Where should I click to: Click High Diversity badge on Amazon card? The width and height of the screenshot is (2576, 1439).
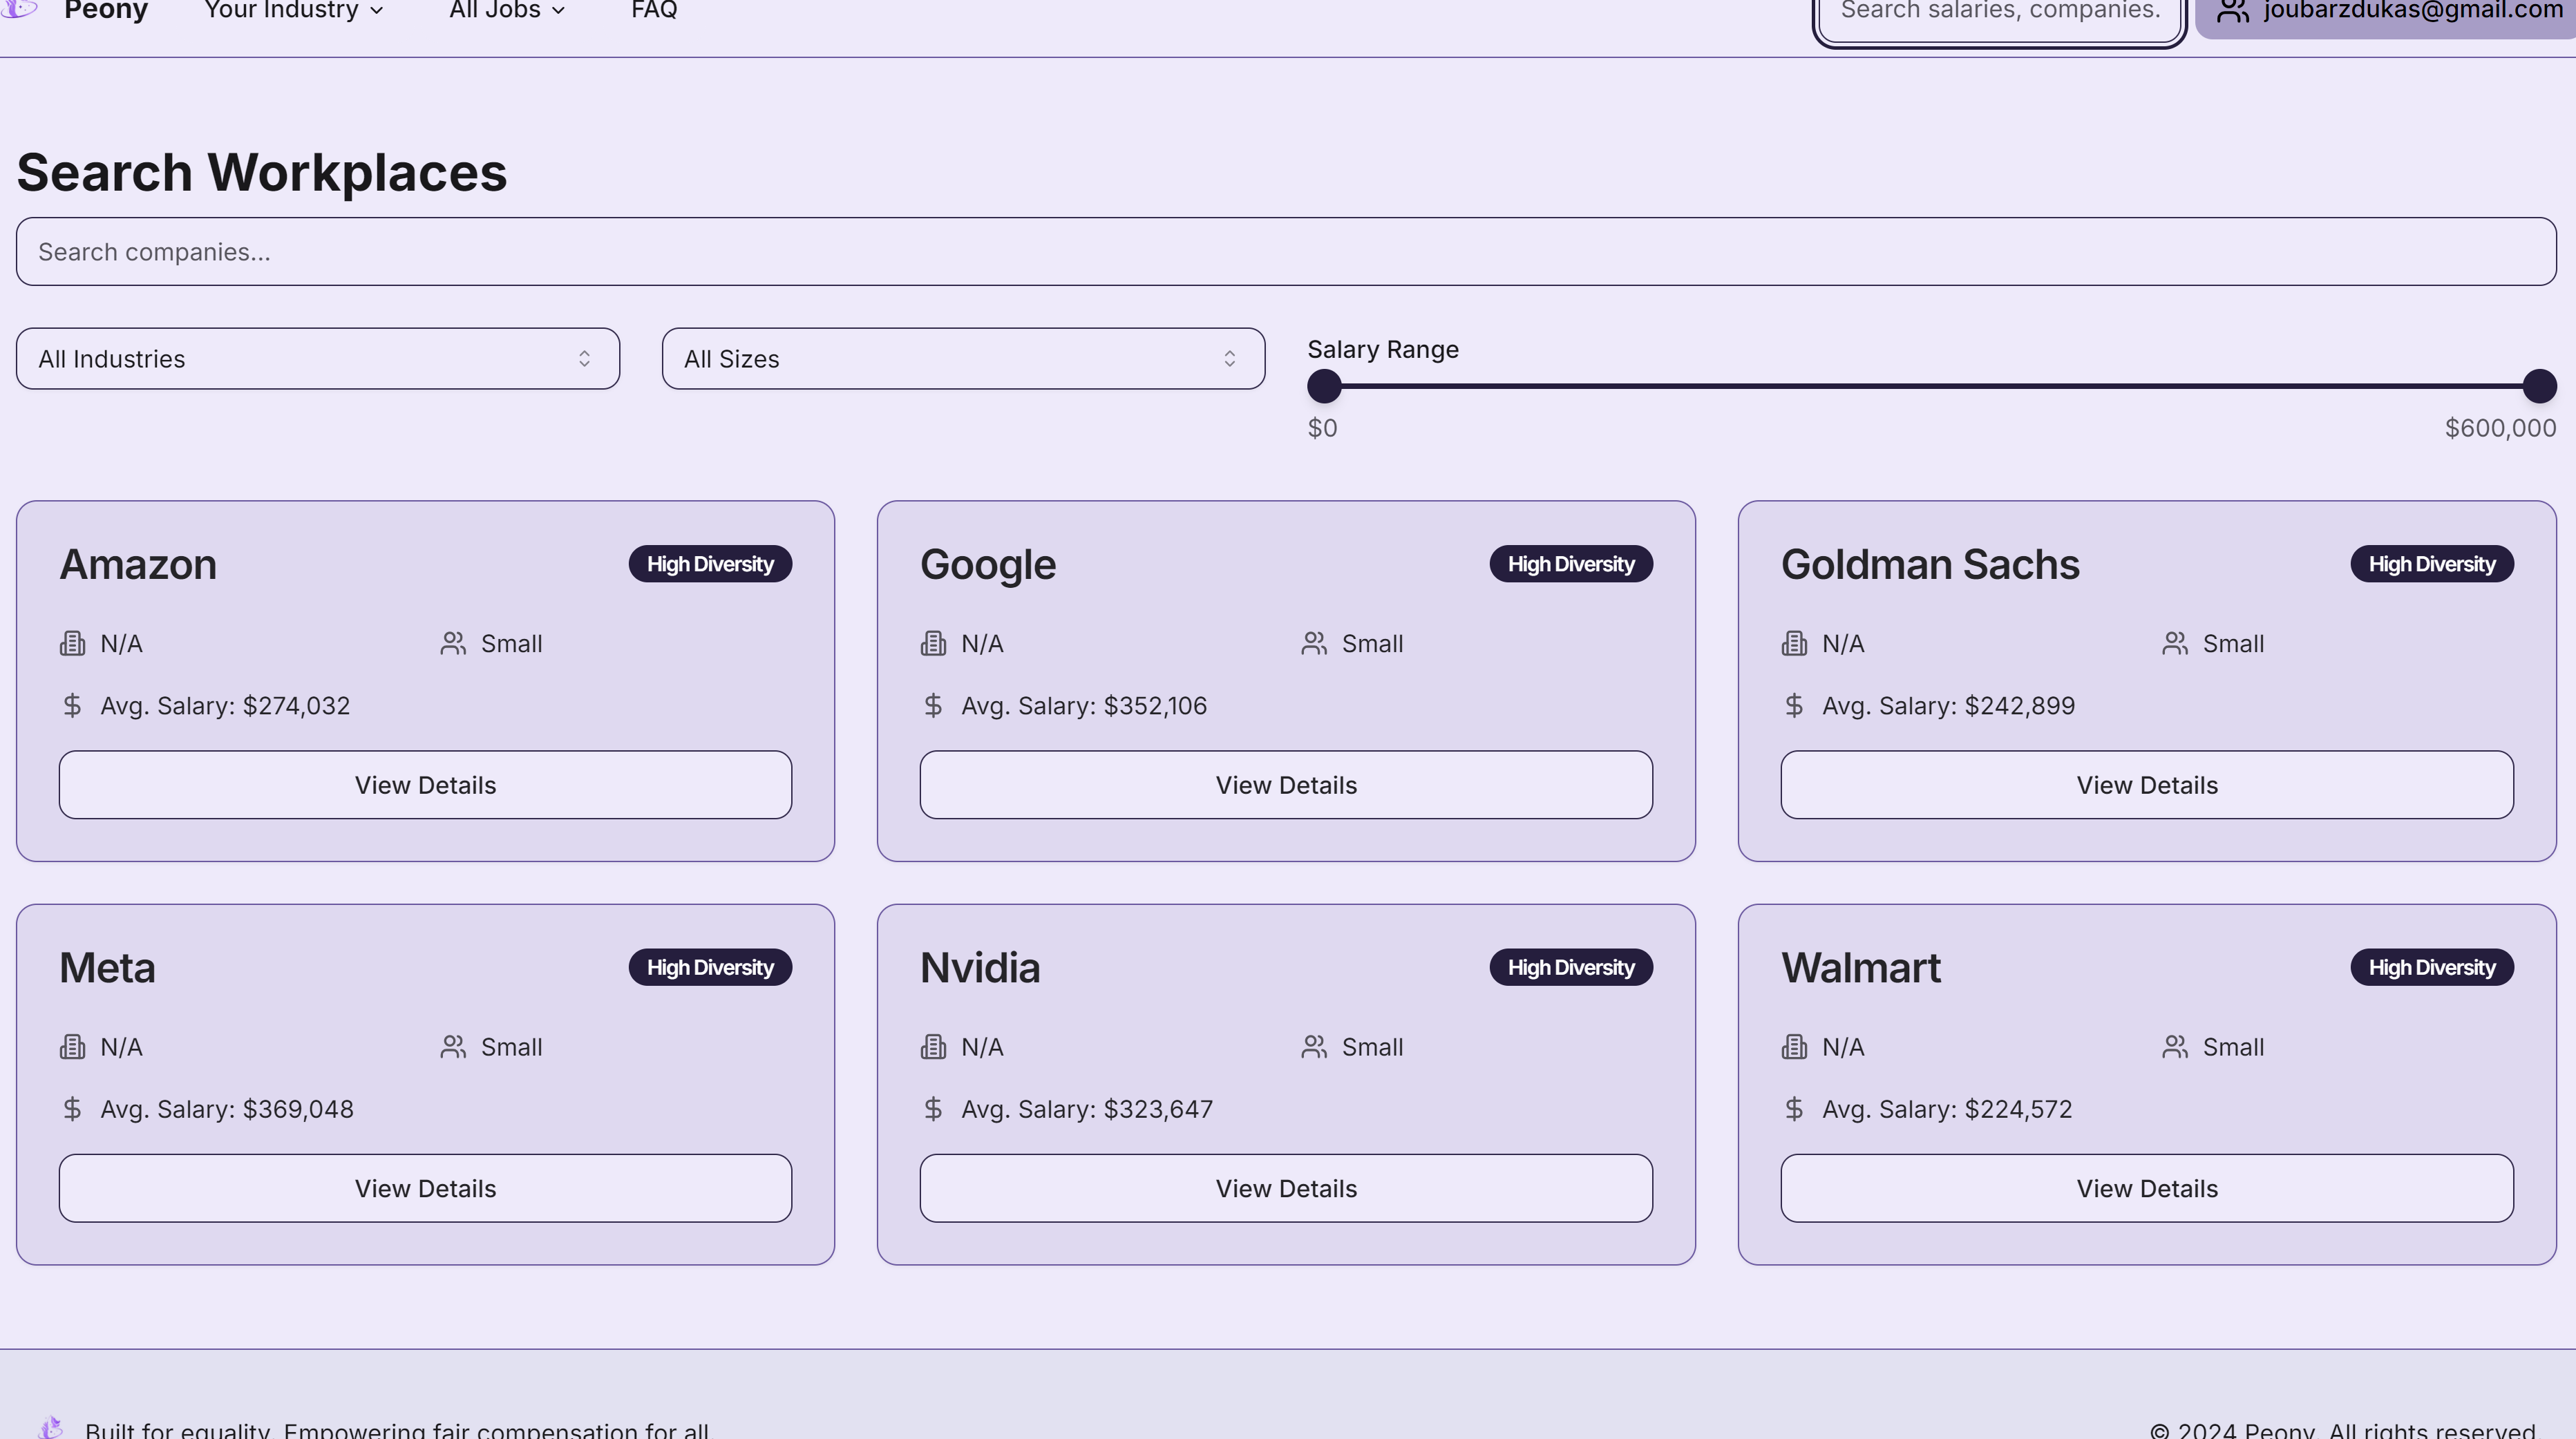pos(710,564)
